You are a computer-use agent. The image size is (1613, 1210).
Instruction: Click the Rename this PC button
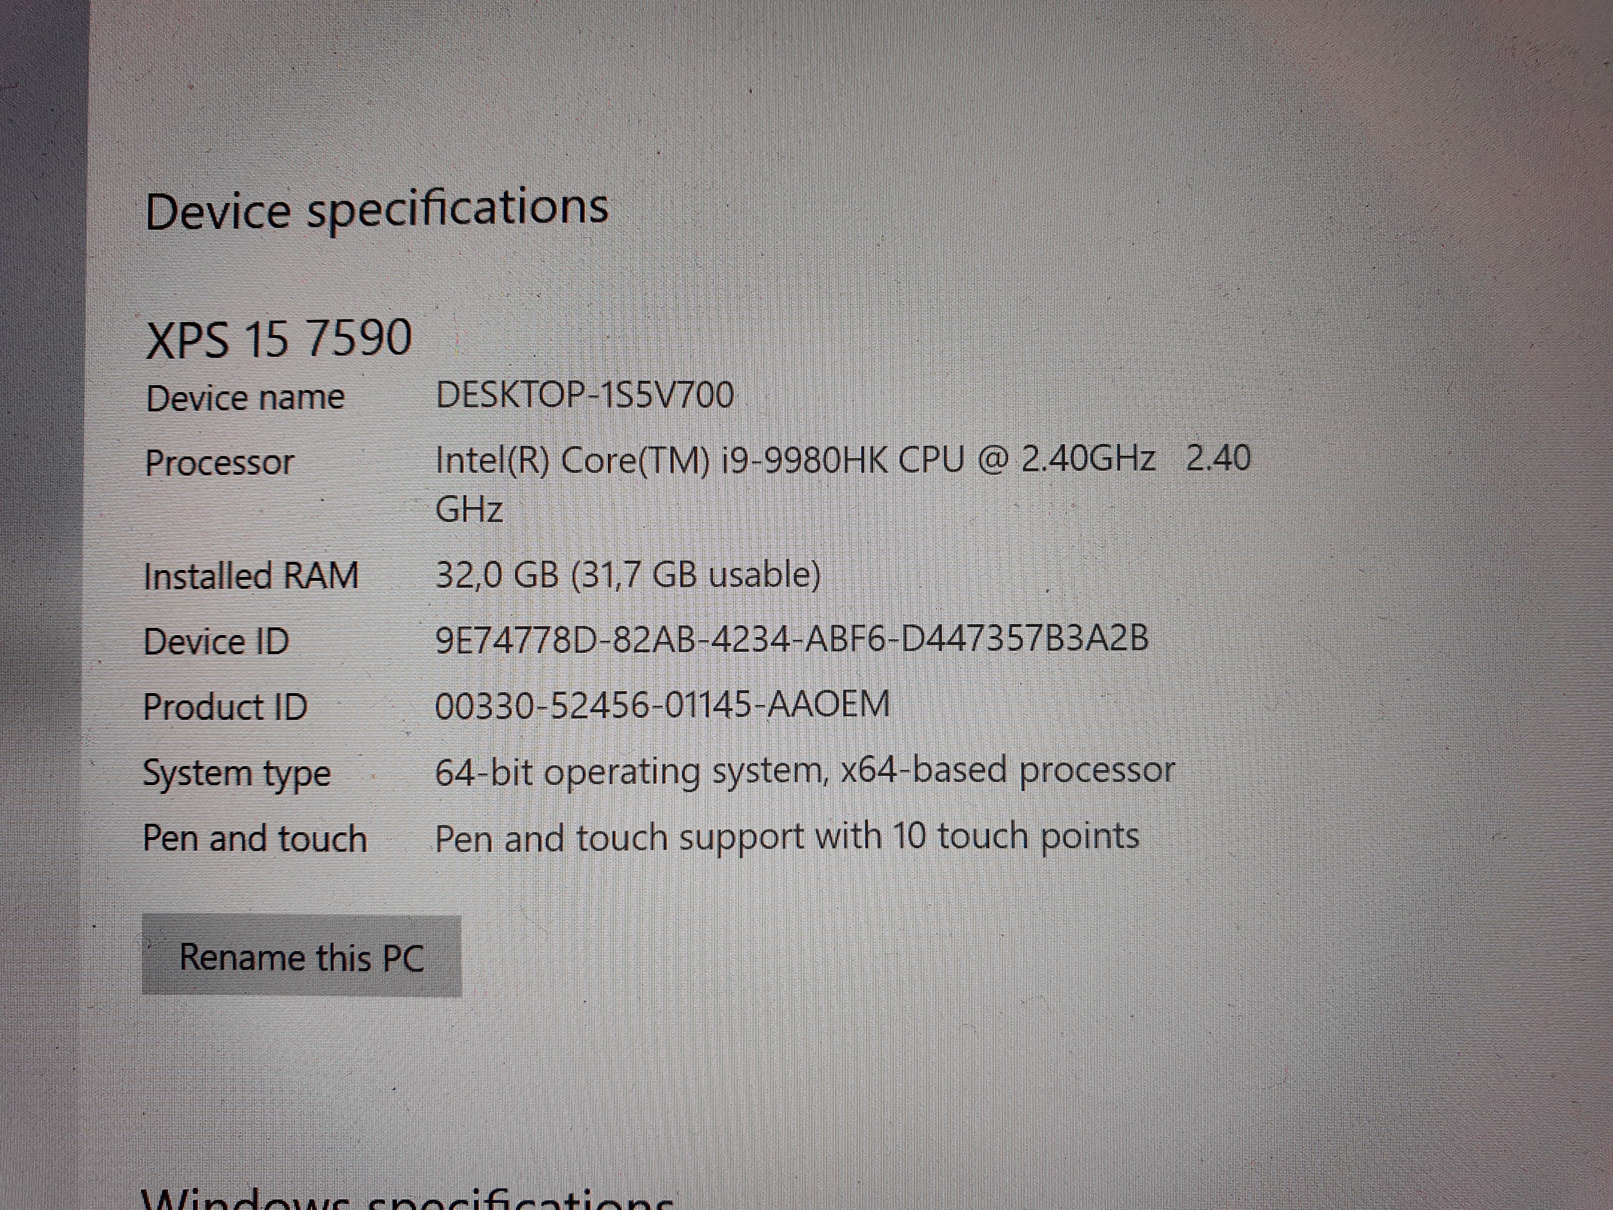301,957
